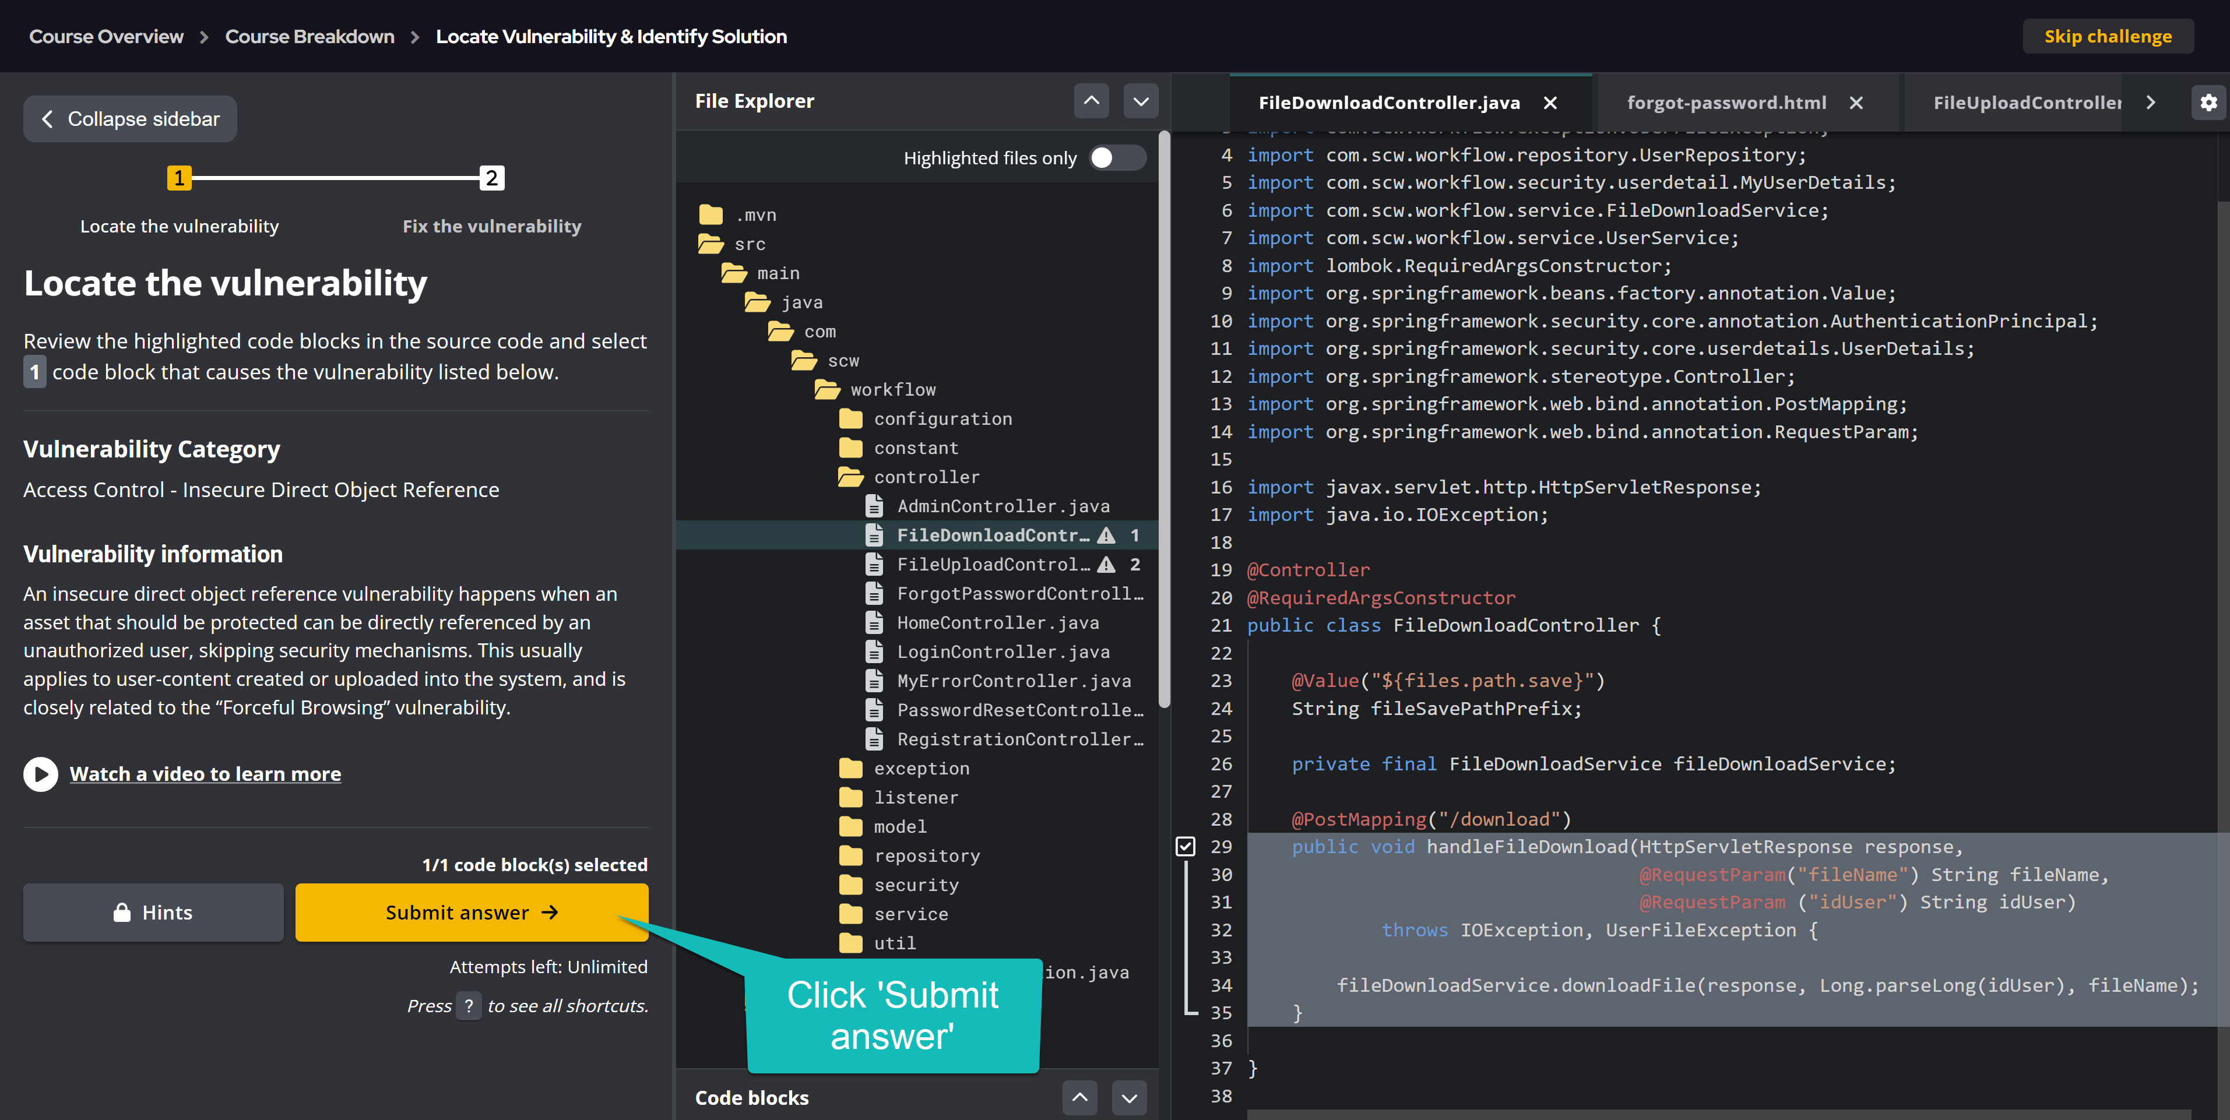This screenshot has height=1120, width=2230.
Task: Open Watch a video to learn more link
Action: pos(205,774)
